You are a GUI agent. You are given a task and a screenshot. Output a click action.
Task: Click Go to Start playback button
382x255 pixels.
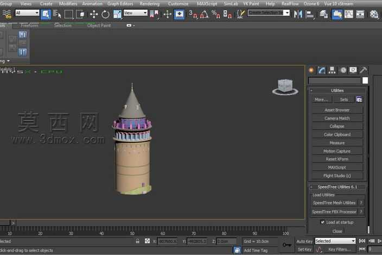[x=362, y=241]
